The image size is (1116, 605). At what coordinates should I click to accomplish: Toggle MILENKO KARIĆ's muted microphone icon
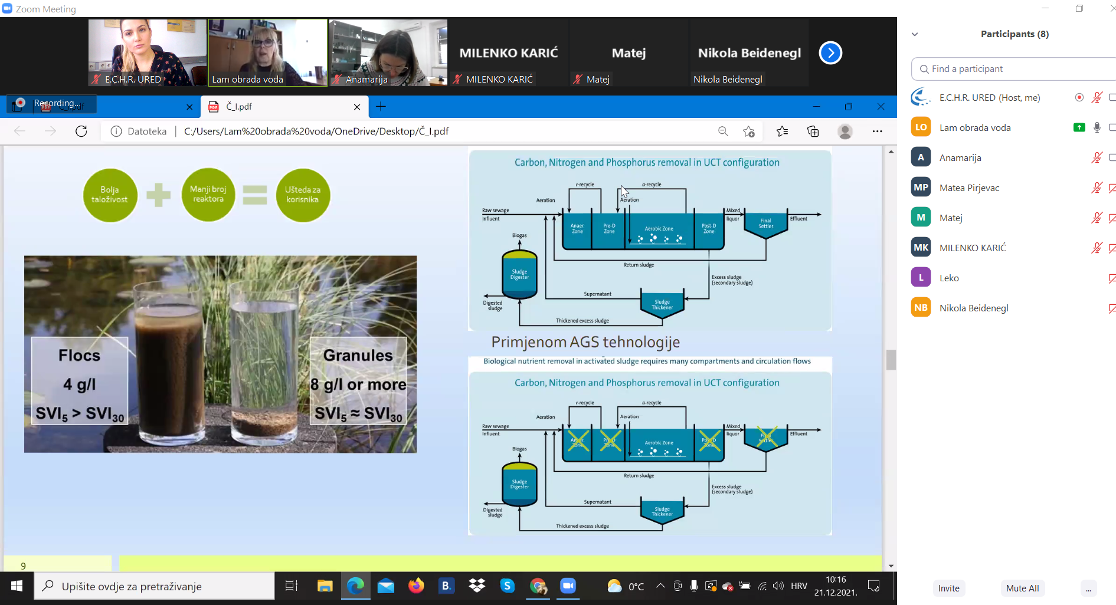click(1096, 248)
